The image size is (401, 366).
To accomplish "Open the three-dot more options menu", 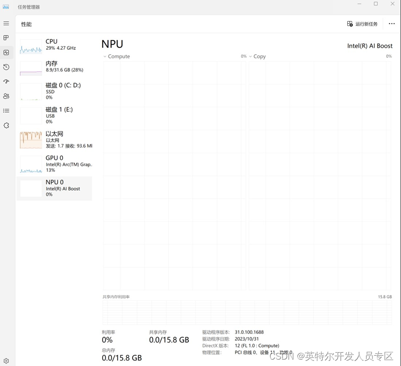I will [392, 24].
